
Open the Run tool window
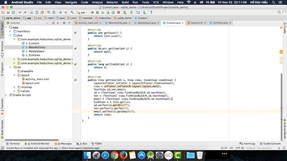82,144
